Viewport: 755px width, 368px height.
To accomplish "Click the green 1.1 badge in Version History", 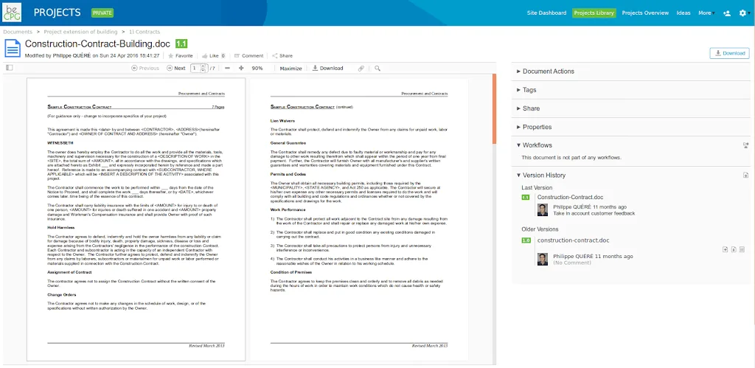I will pyautogui.click(x=526, y=198).
